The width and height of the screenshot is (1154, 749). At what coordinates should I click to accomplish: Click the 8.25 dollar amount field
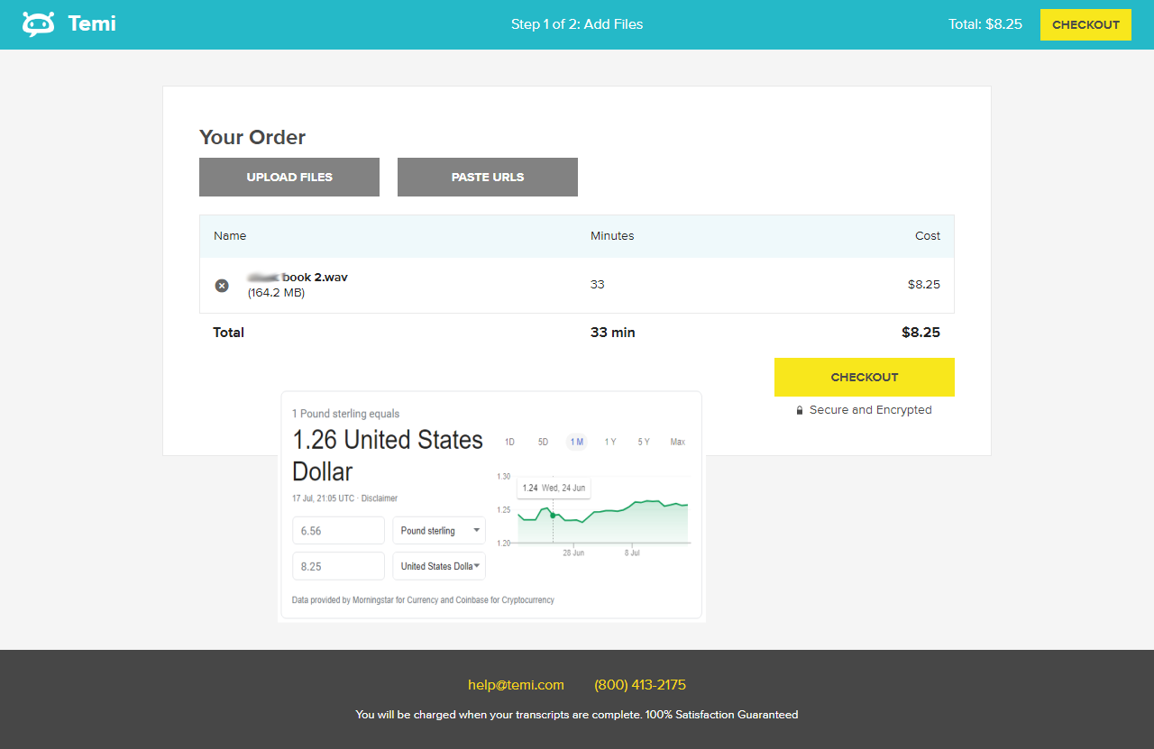click(x=338, y=566)
